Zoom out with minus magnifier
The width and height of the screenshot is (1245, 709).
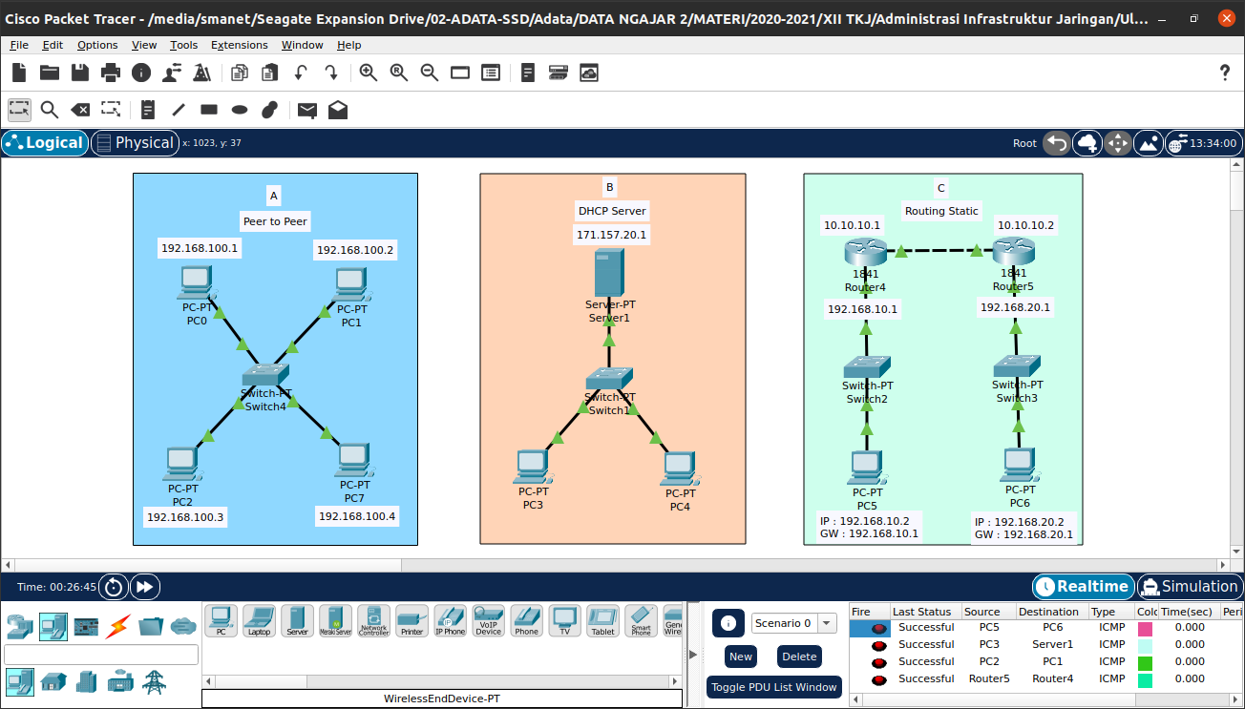[x=430, y=73]
